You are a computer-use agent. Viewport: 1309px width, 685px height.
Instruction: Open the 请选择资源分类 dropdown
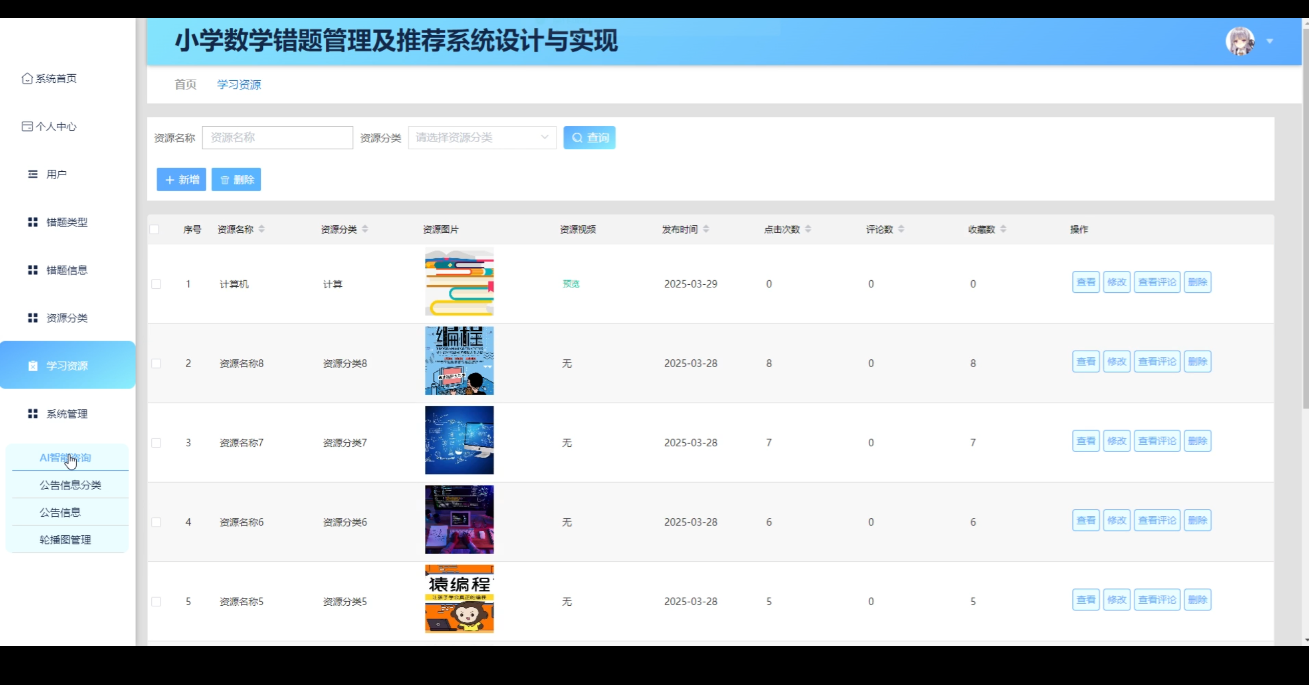click(x=482, y=138)
